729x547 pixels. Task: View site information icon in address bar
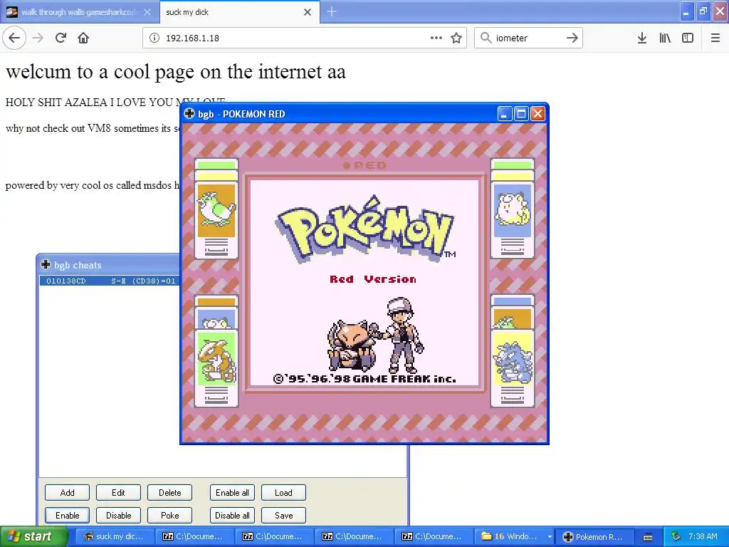pyautogui.click(x=154, y=38)
